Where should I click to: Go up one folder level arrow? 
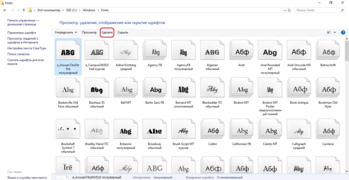[24, 10]
